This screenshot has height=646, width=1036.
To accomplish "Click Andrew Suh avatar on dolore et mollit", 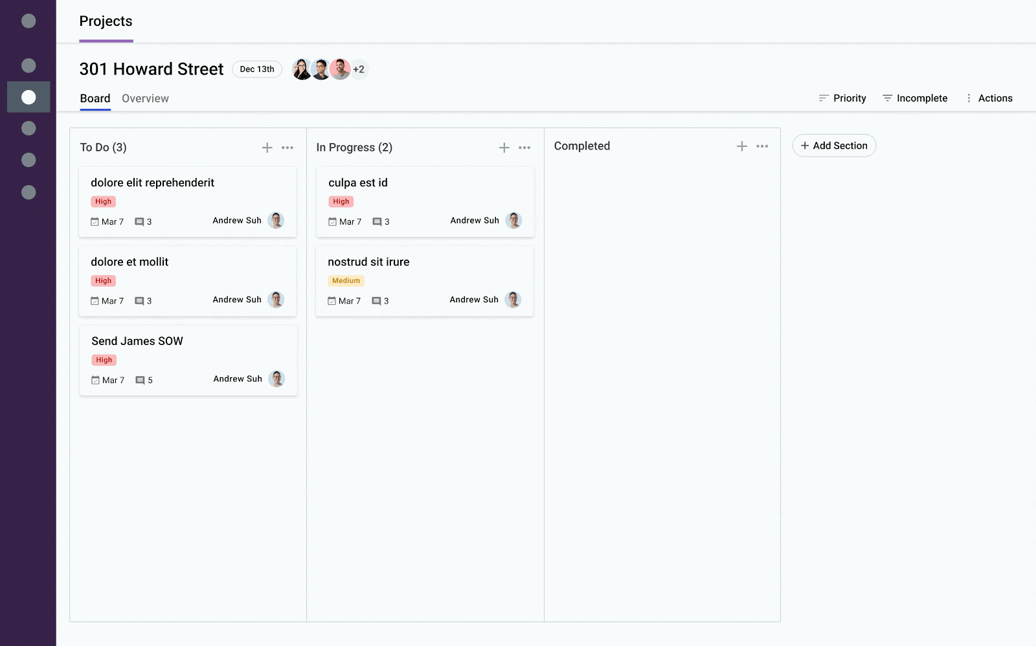I will pos(276,300).
